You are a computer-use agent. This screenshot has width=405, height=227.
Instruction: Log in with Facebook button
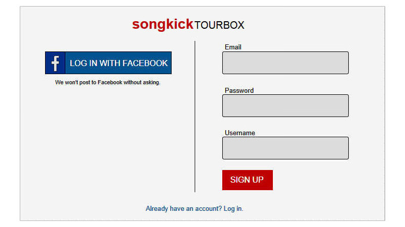pos(108,63)
